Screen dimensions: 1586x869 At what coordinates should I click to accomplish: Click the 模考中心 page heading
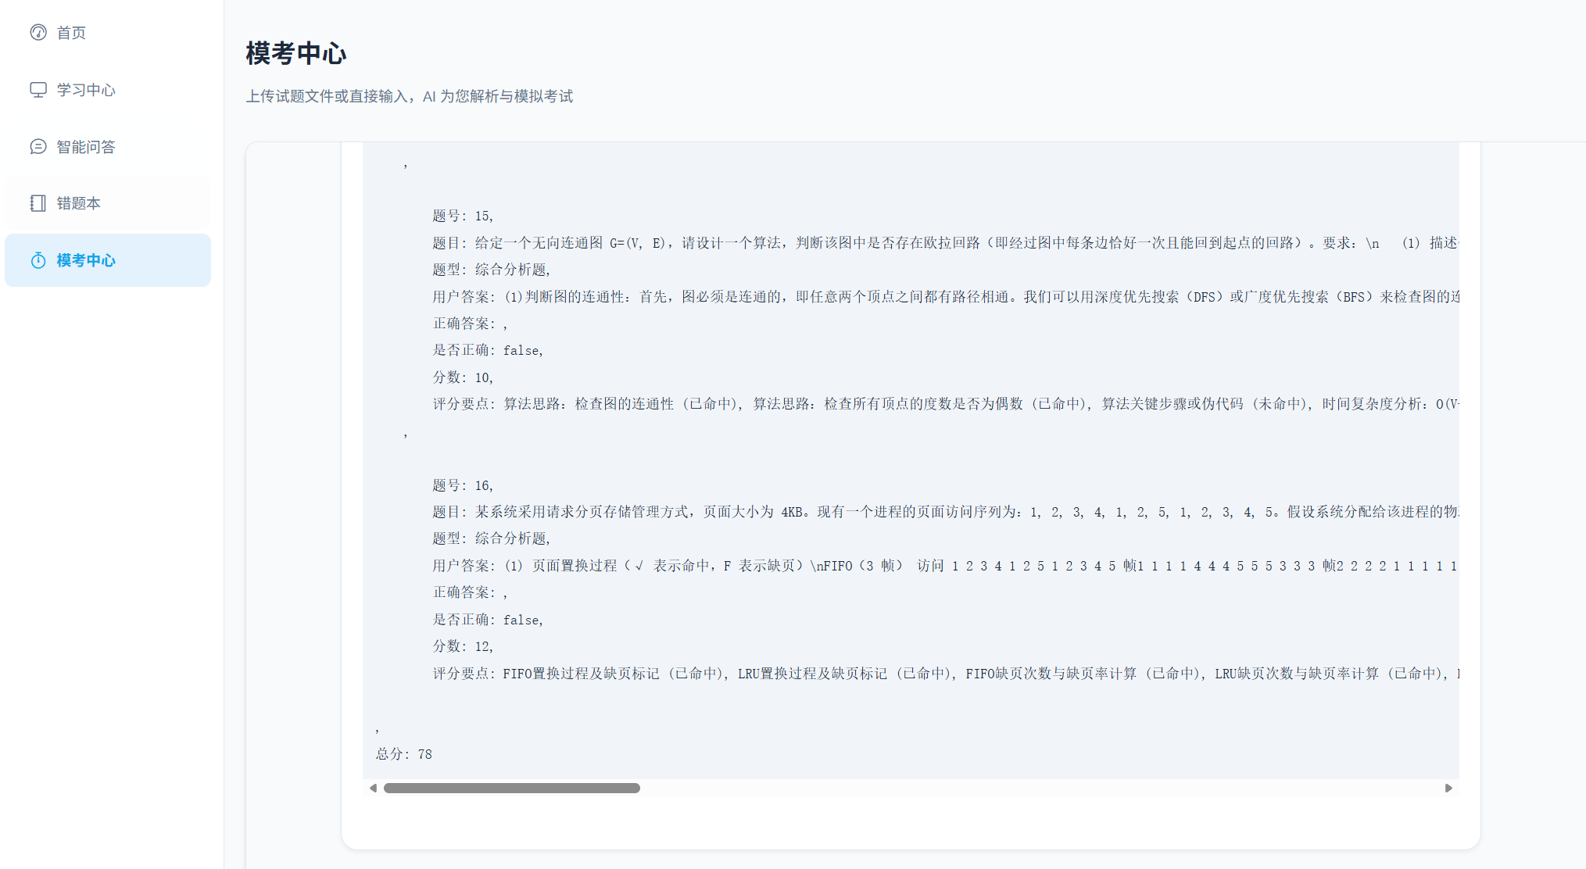(295, 53)
